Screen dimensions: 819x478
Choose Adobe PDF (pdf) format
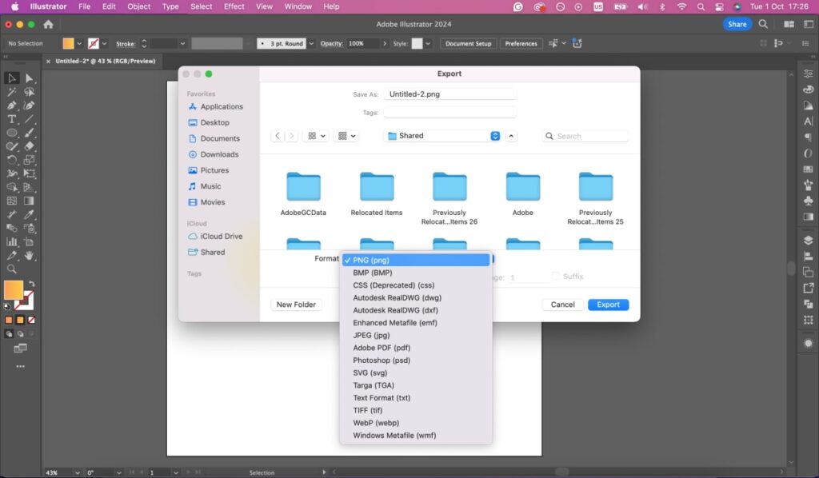pyautogui.click(x=416, y=348)
